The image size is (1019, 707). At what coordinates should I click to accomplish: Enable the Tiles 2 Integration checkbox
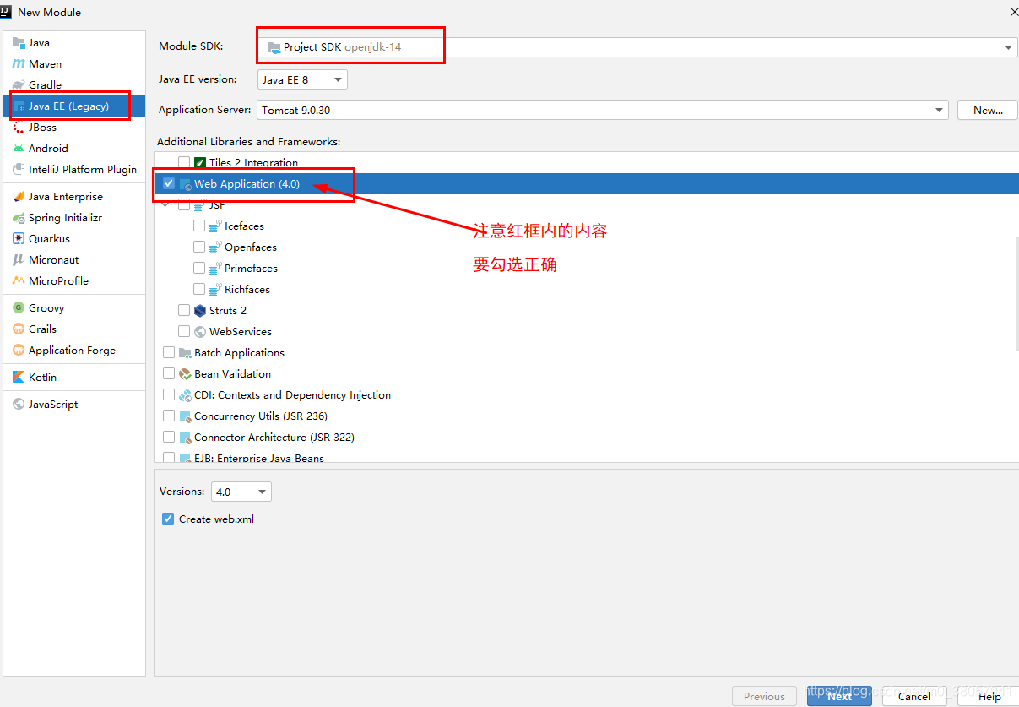click(184, 162)
